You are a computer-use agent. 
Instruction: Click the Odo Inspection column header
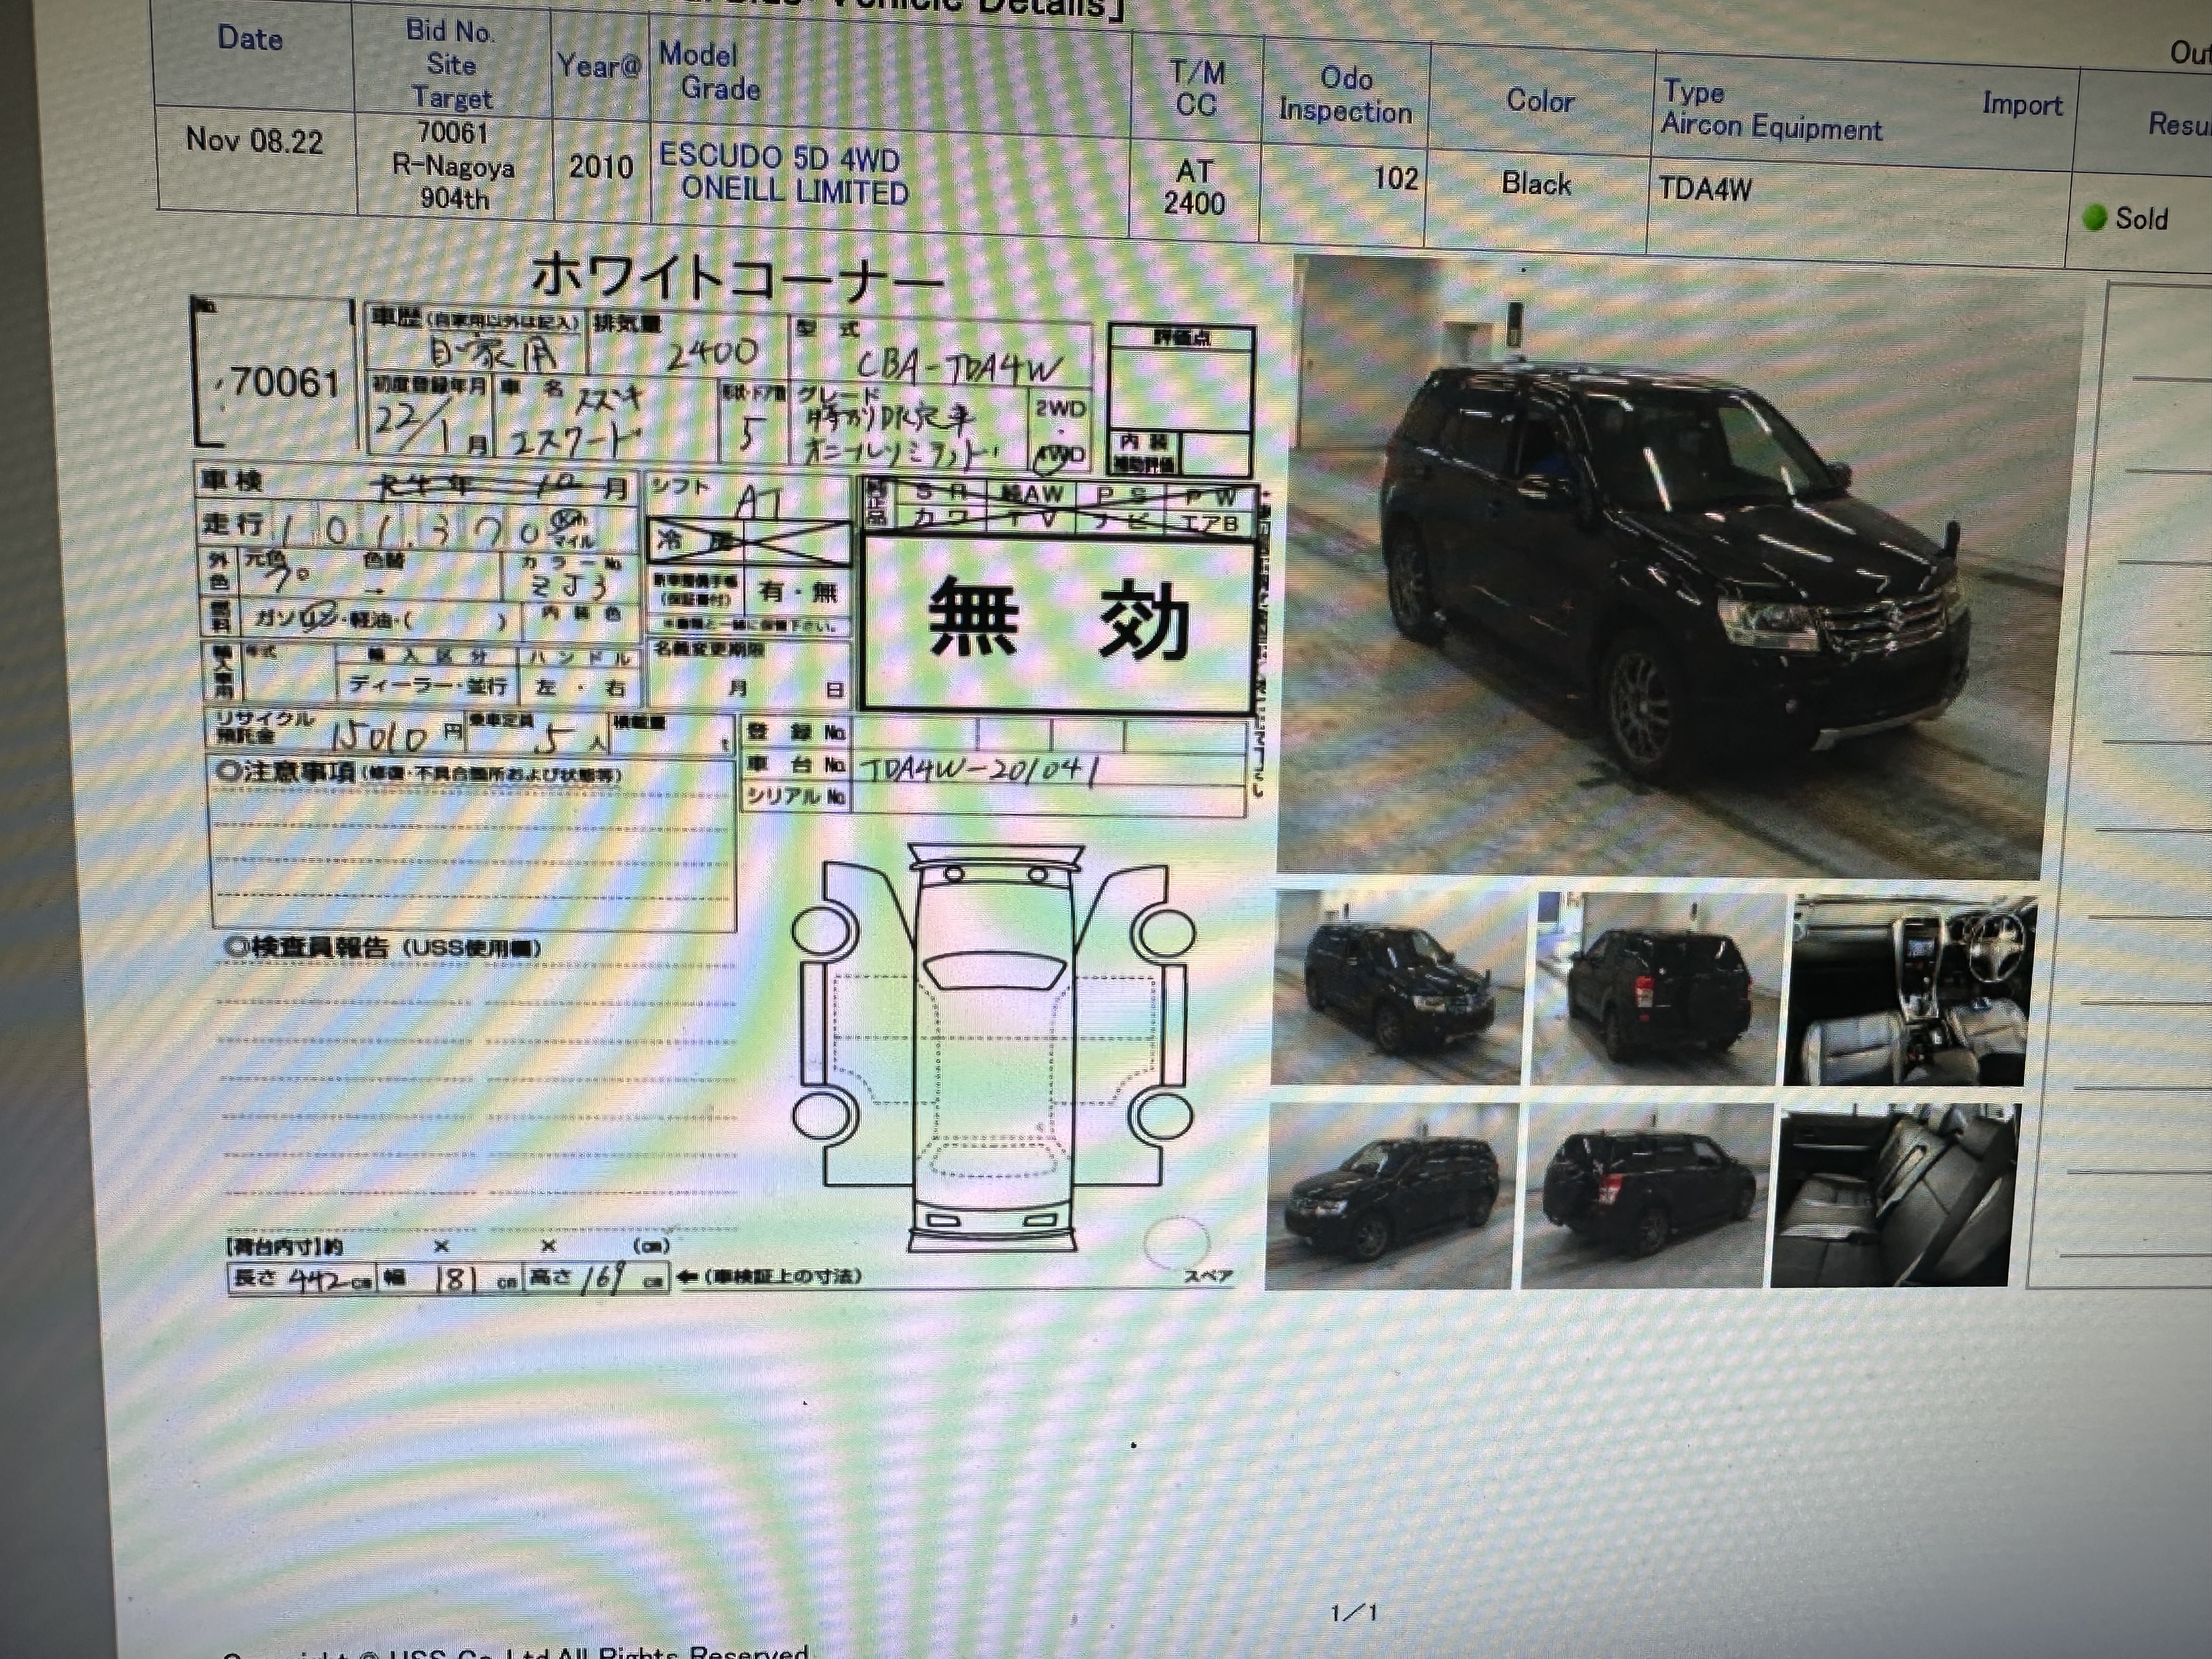(x=1345, y=95)
